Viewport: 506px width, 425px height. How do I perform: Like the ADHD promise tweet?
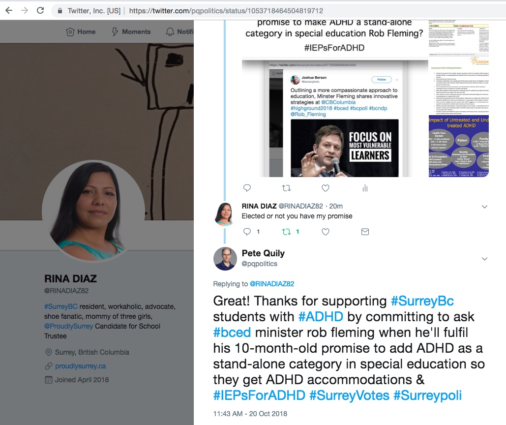click(x=326, y=188)
